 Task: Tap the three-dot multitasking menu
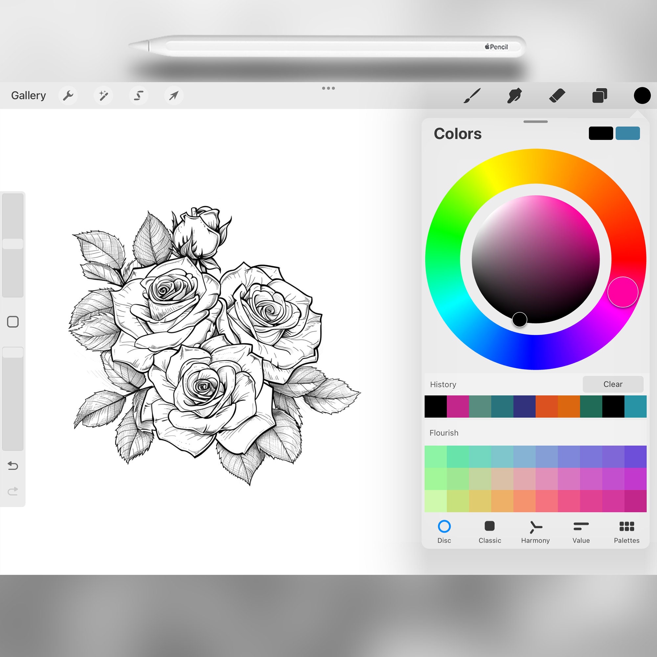click(x=328, y=88)
